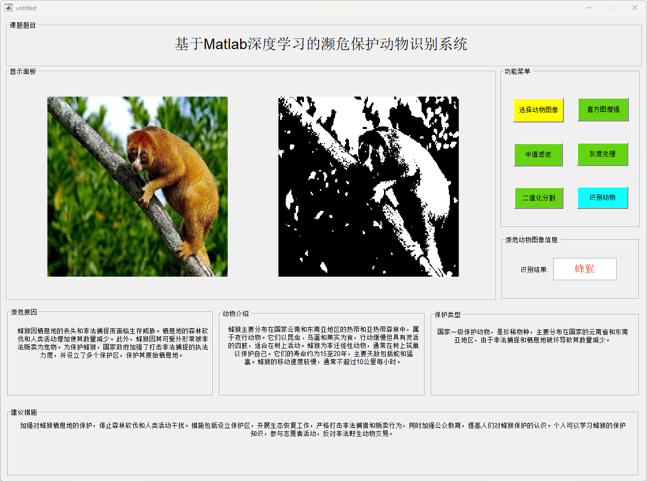Click the 显示面板 panel title
This screenshot has width=647, height=482.
[23, 71]
